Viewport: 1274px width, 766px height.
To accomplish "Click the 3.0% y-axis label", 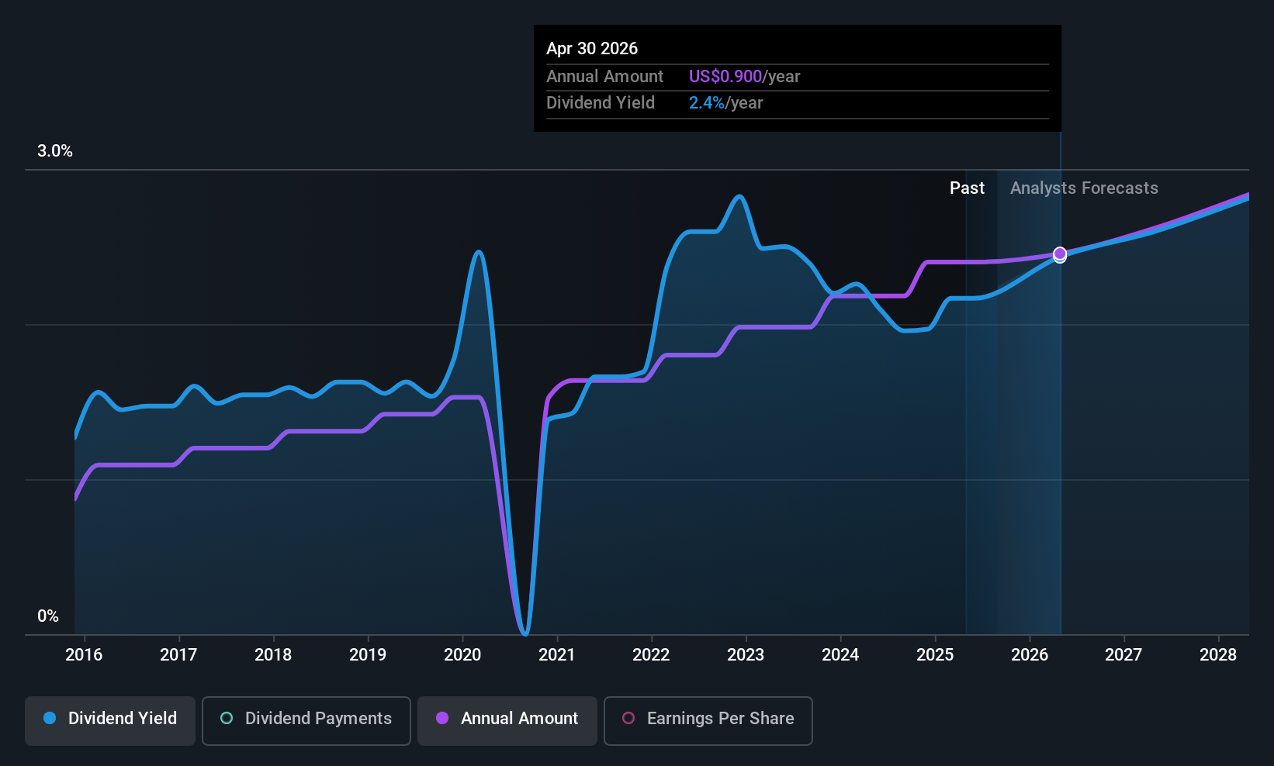I will [55, 151].
